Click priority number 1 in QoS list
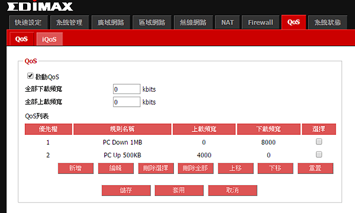This screenshot has height=213, width=355. (48, 143)
